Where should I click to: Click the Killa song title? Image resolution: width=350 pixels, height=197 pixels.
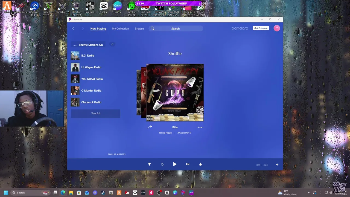pos(175,127)
